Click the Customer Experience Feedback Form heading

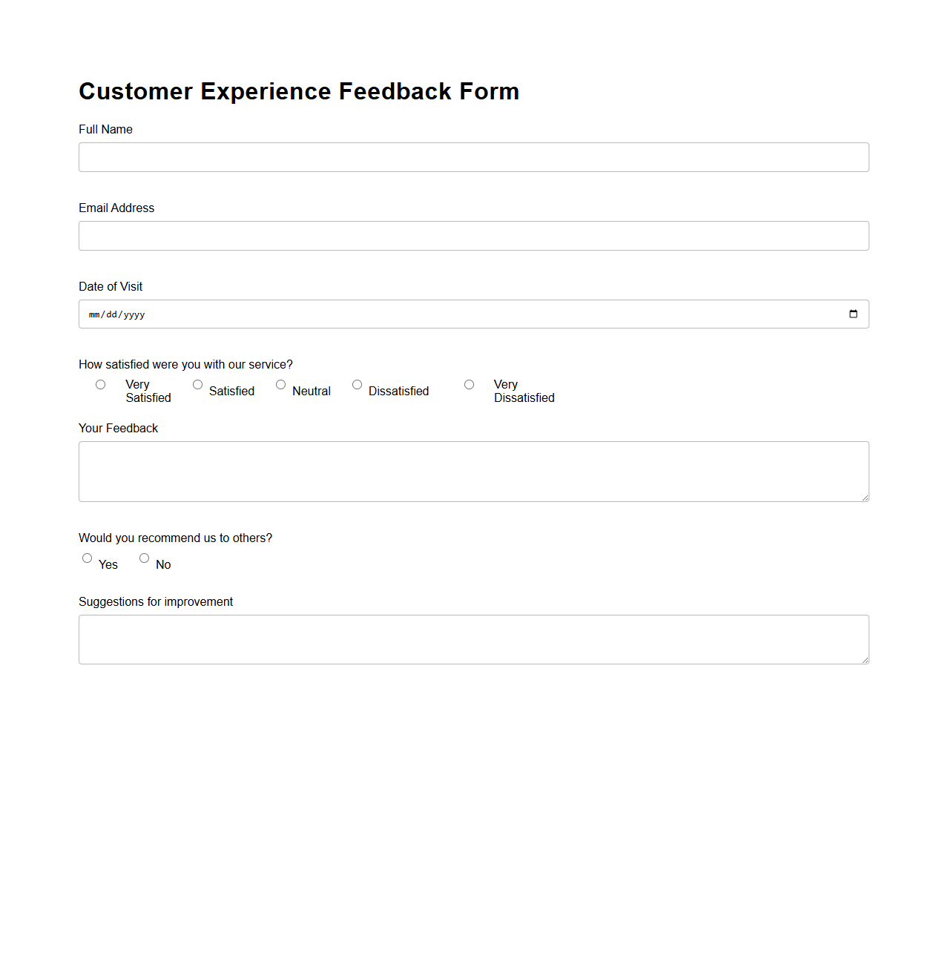click(x=299, y=91)
